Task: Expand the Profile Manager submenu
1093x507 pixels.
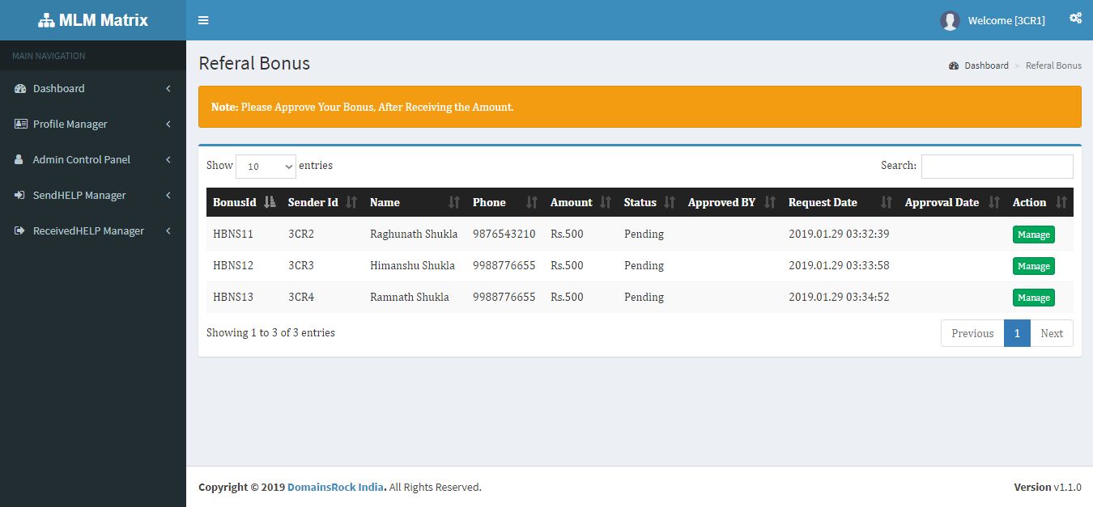Action: click(92, 124)
